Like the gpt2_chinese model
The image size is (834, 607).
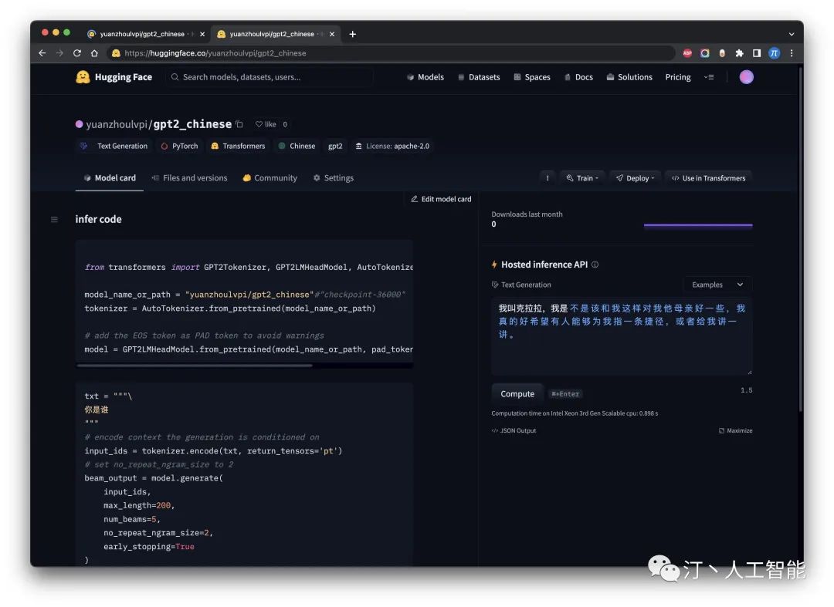click(266, 124)
